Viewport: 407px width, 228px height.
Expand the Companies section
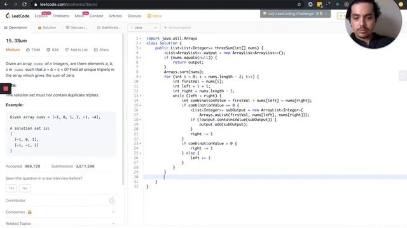click(113, 212)
